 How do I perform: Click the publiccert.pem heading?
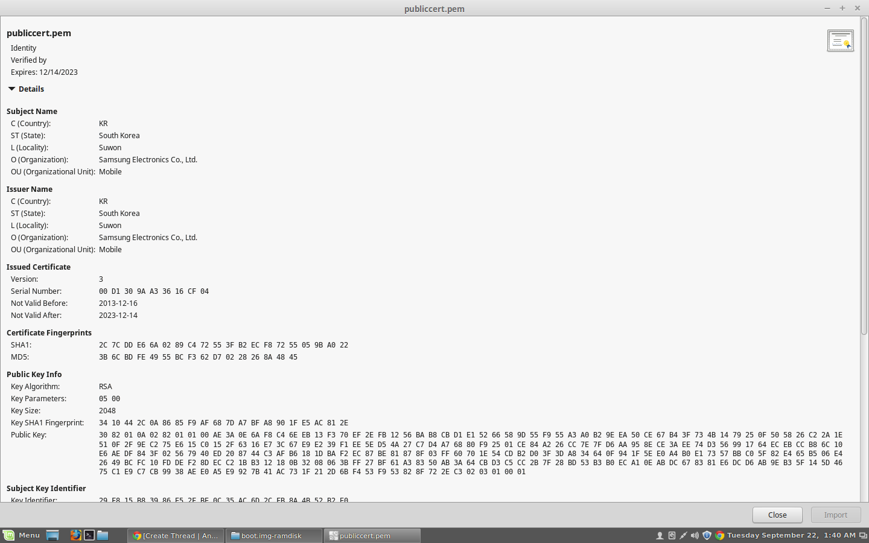[39, 33]
